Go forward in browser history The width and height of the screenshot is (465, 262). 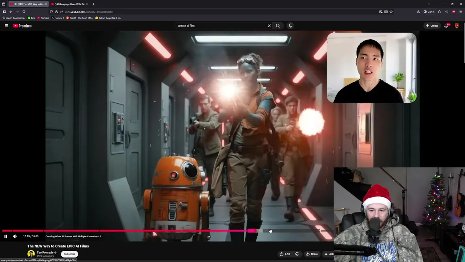pyautogui.click(x=17, y=12)
